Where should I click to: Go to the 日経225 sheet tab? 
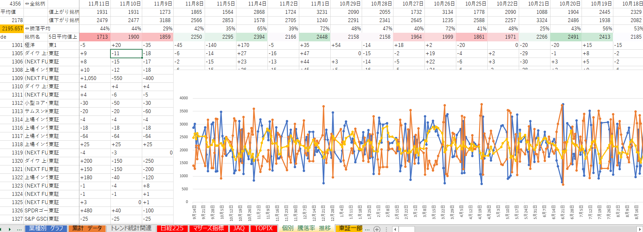[172, 229]
